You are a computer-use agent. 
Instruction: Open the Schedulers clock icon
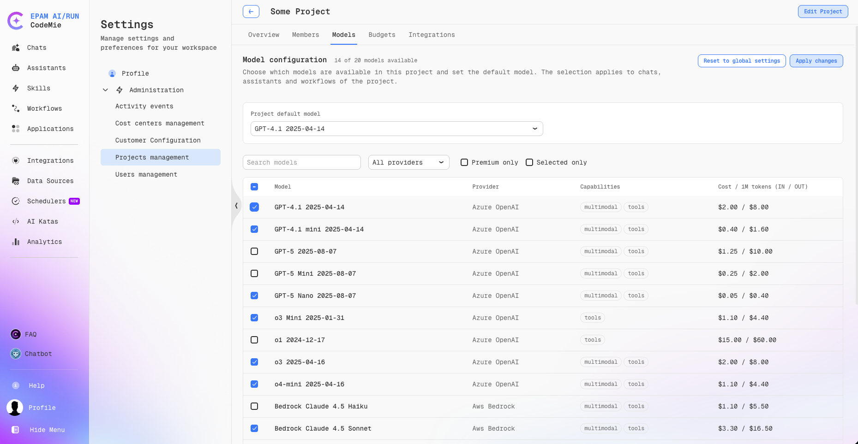point(16,201)
